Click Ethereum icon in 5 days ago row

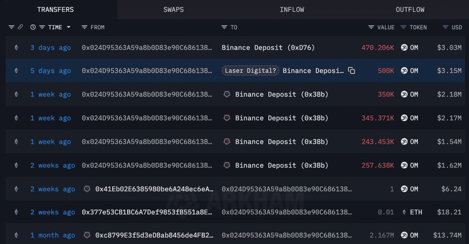[x=16, y=71]
